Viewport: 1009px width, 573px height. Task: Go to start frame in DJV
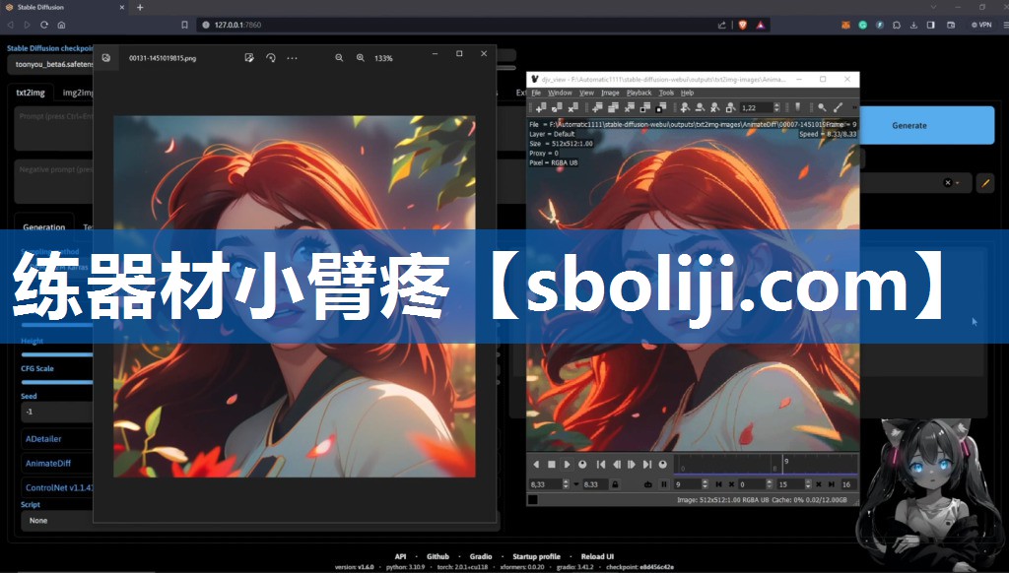[601, 464]
